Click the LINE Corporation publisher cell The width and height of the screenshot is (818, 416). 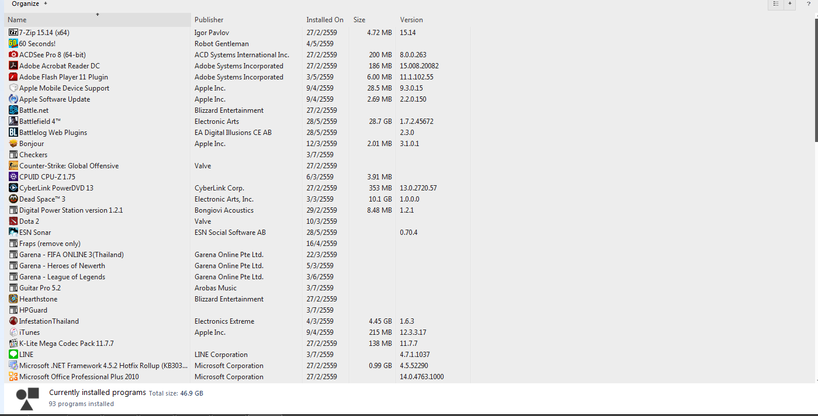(221, 355)
